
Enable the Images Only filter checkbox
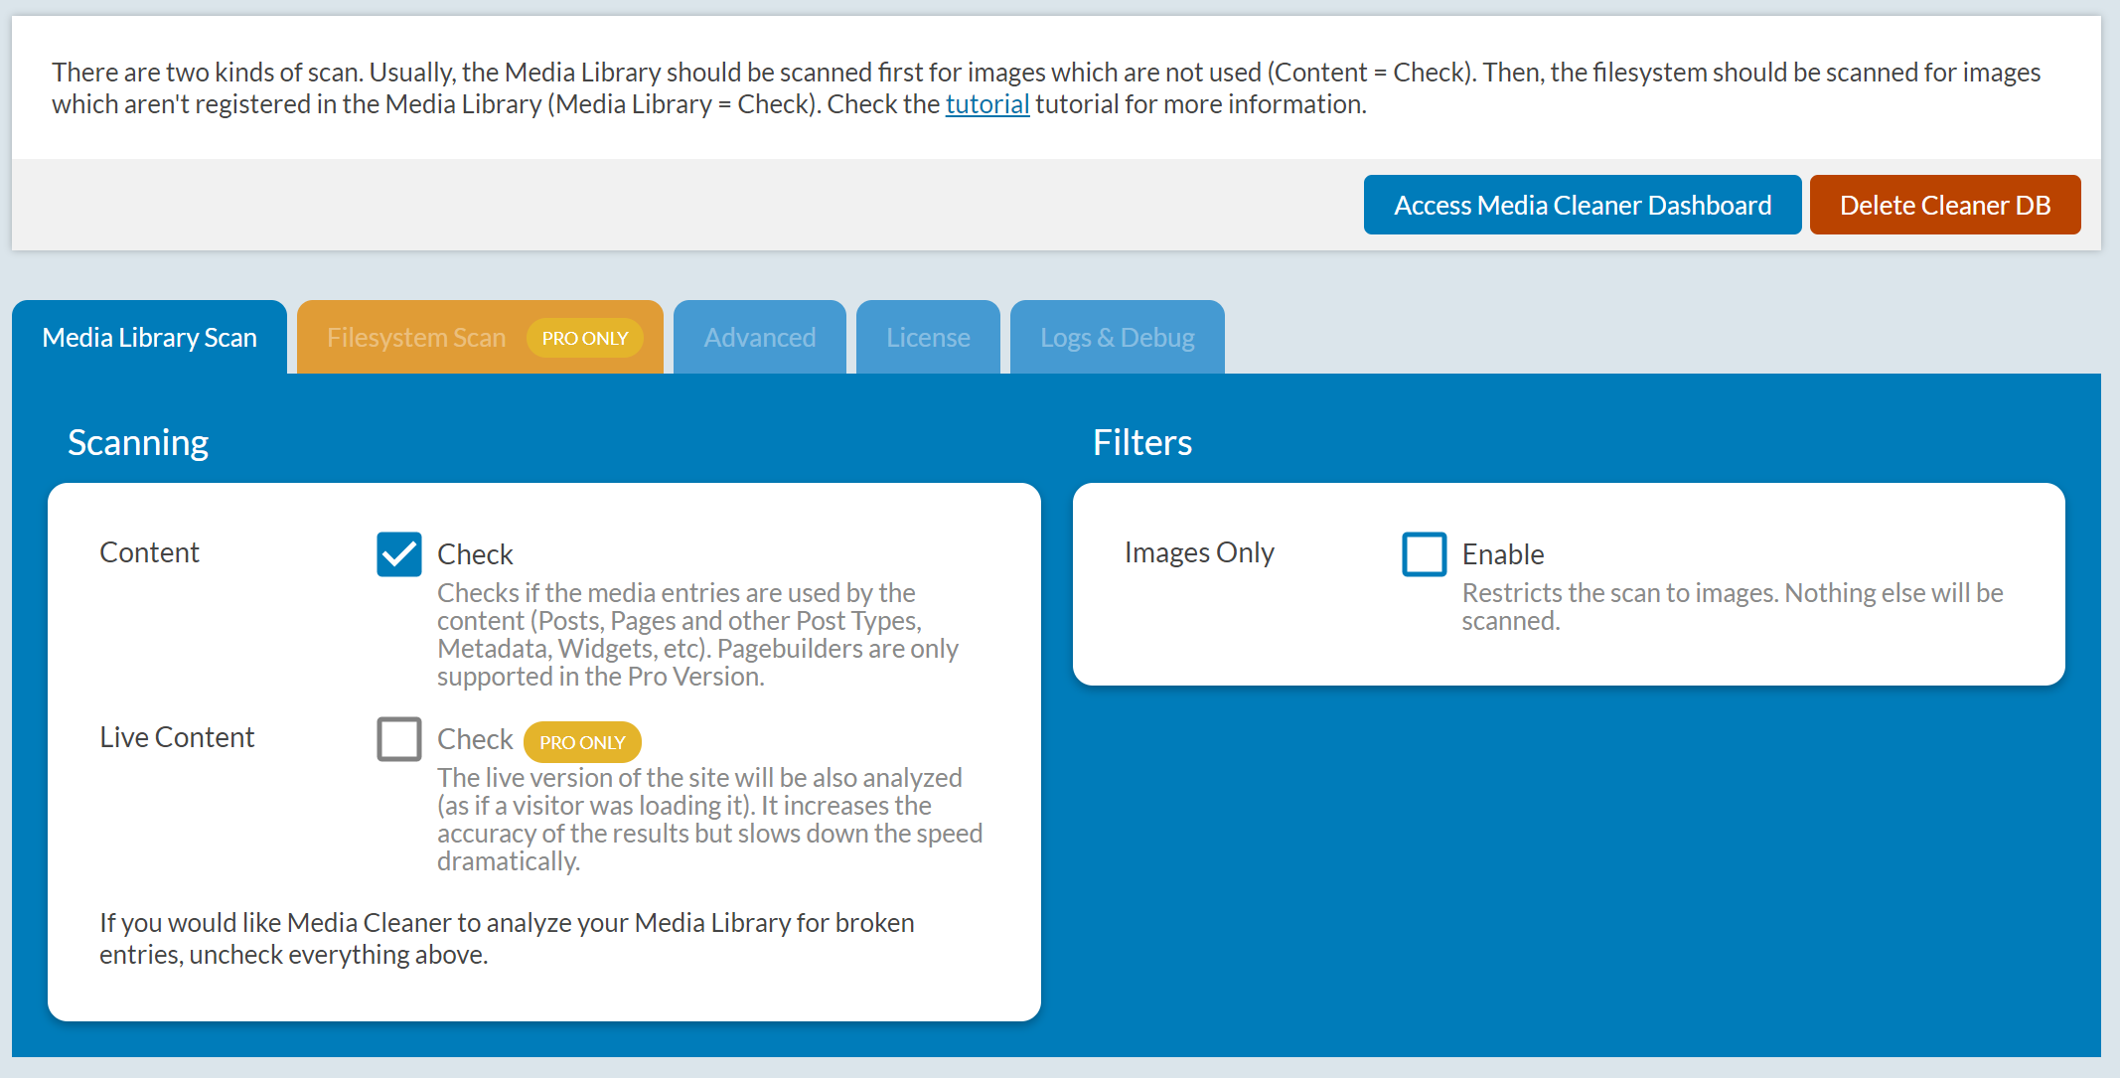pyautogui.click(x=1425, y=554)
